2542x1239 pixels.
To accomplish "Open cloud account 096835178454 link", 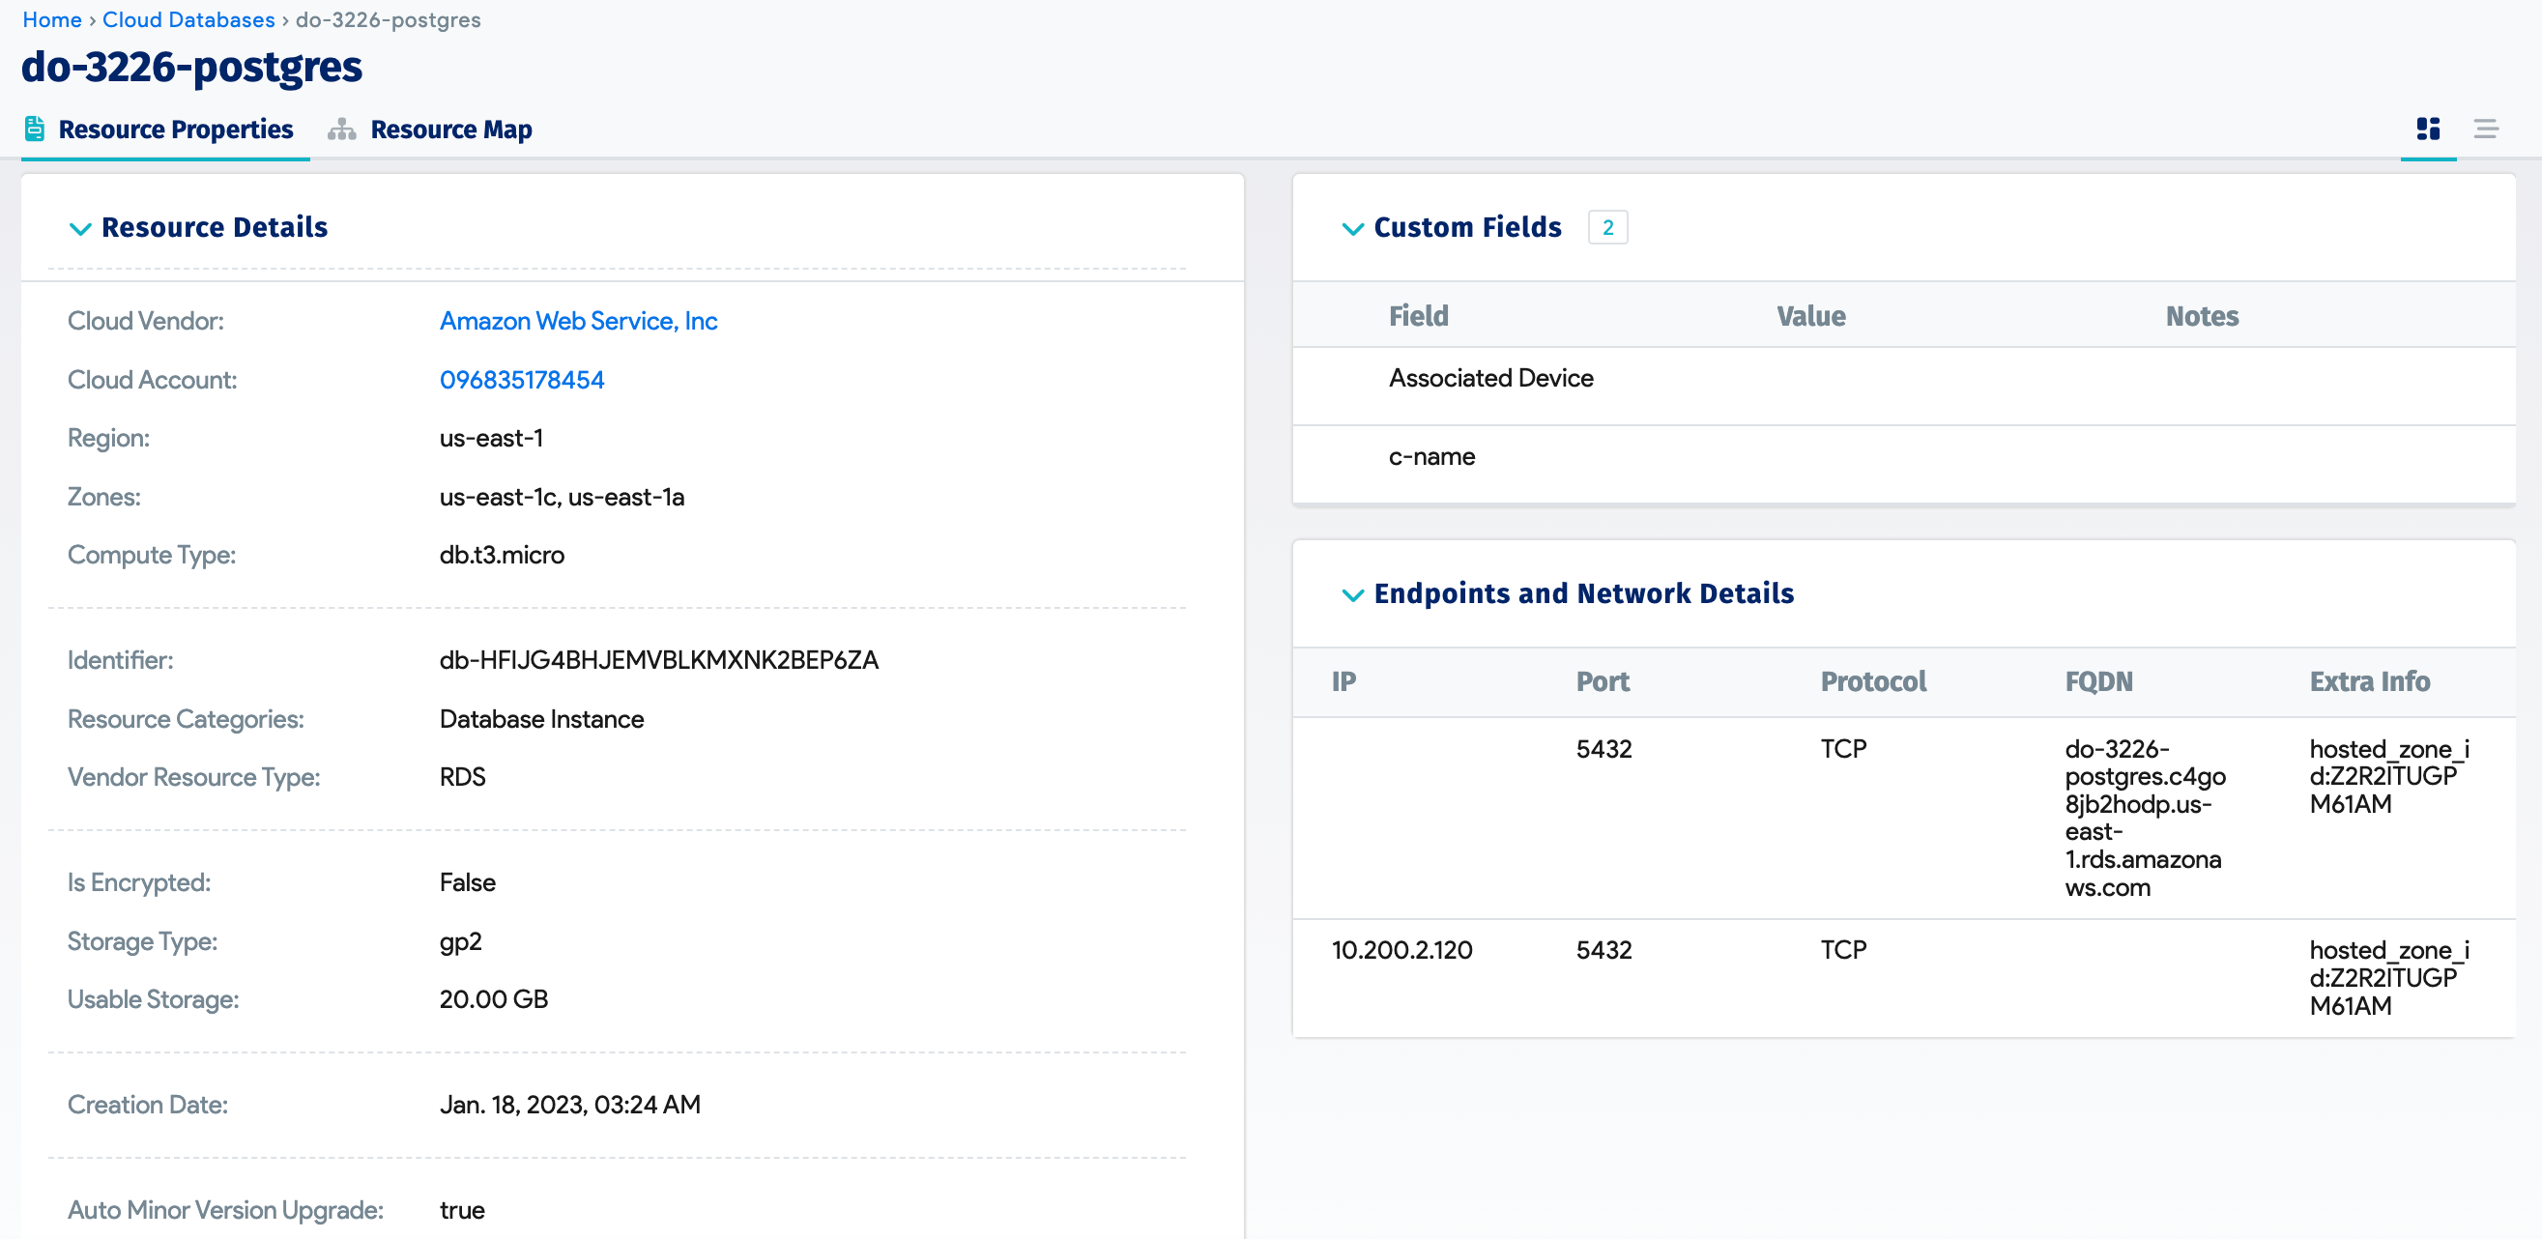I will pyautogui.click(x=521, y=380).
